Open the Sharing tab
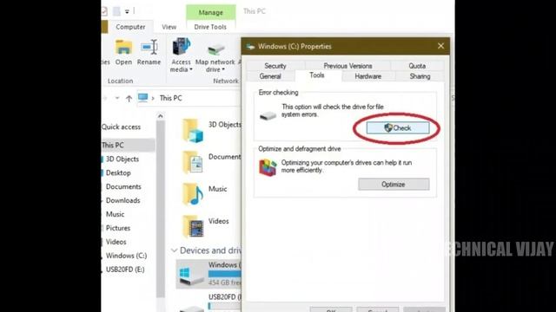Image resolution: width=556 pixels, height=312 pixels. (420, 76)
